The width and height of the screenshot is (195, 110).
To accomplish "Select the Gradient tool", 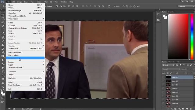I will coord(3,56).
